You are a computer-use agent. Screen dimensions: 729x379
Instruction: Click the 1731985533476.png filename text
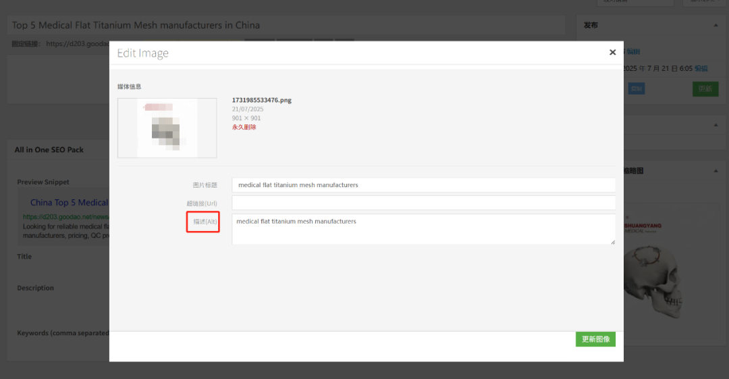coord(262,100)
